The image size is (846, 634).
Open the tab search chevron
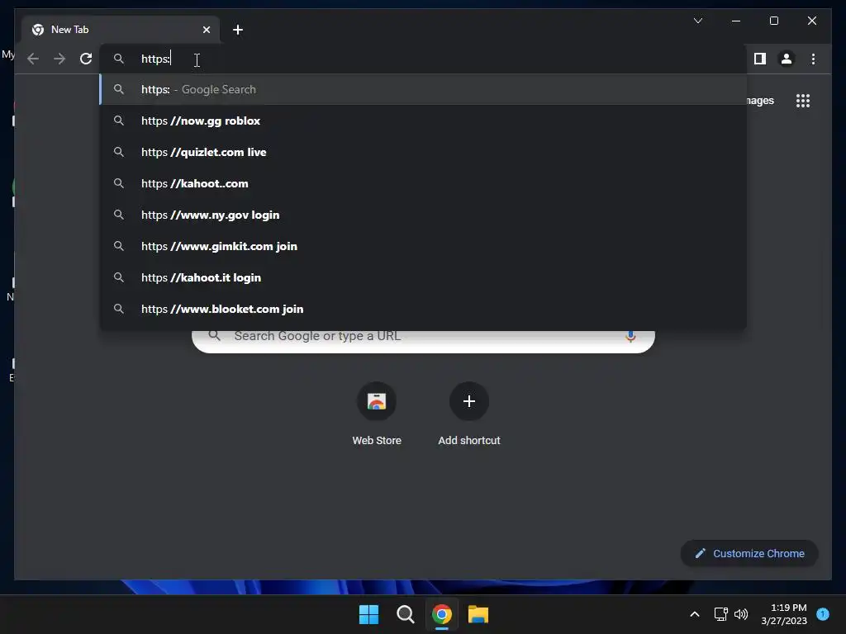click(x=697, y=21)
